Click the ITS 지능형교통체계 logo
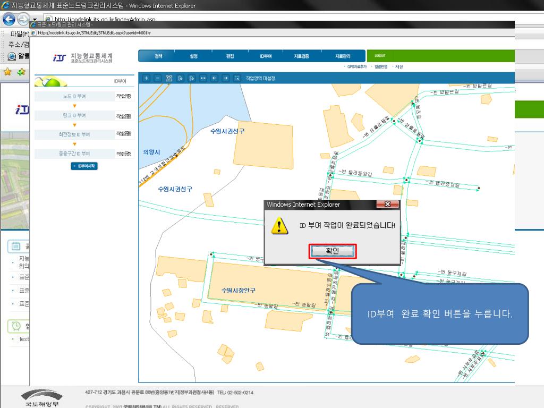This screenshot has width=544, height=408. click(83, 57)
